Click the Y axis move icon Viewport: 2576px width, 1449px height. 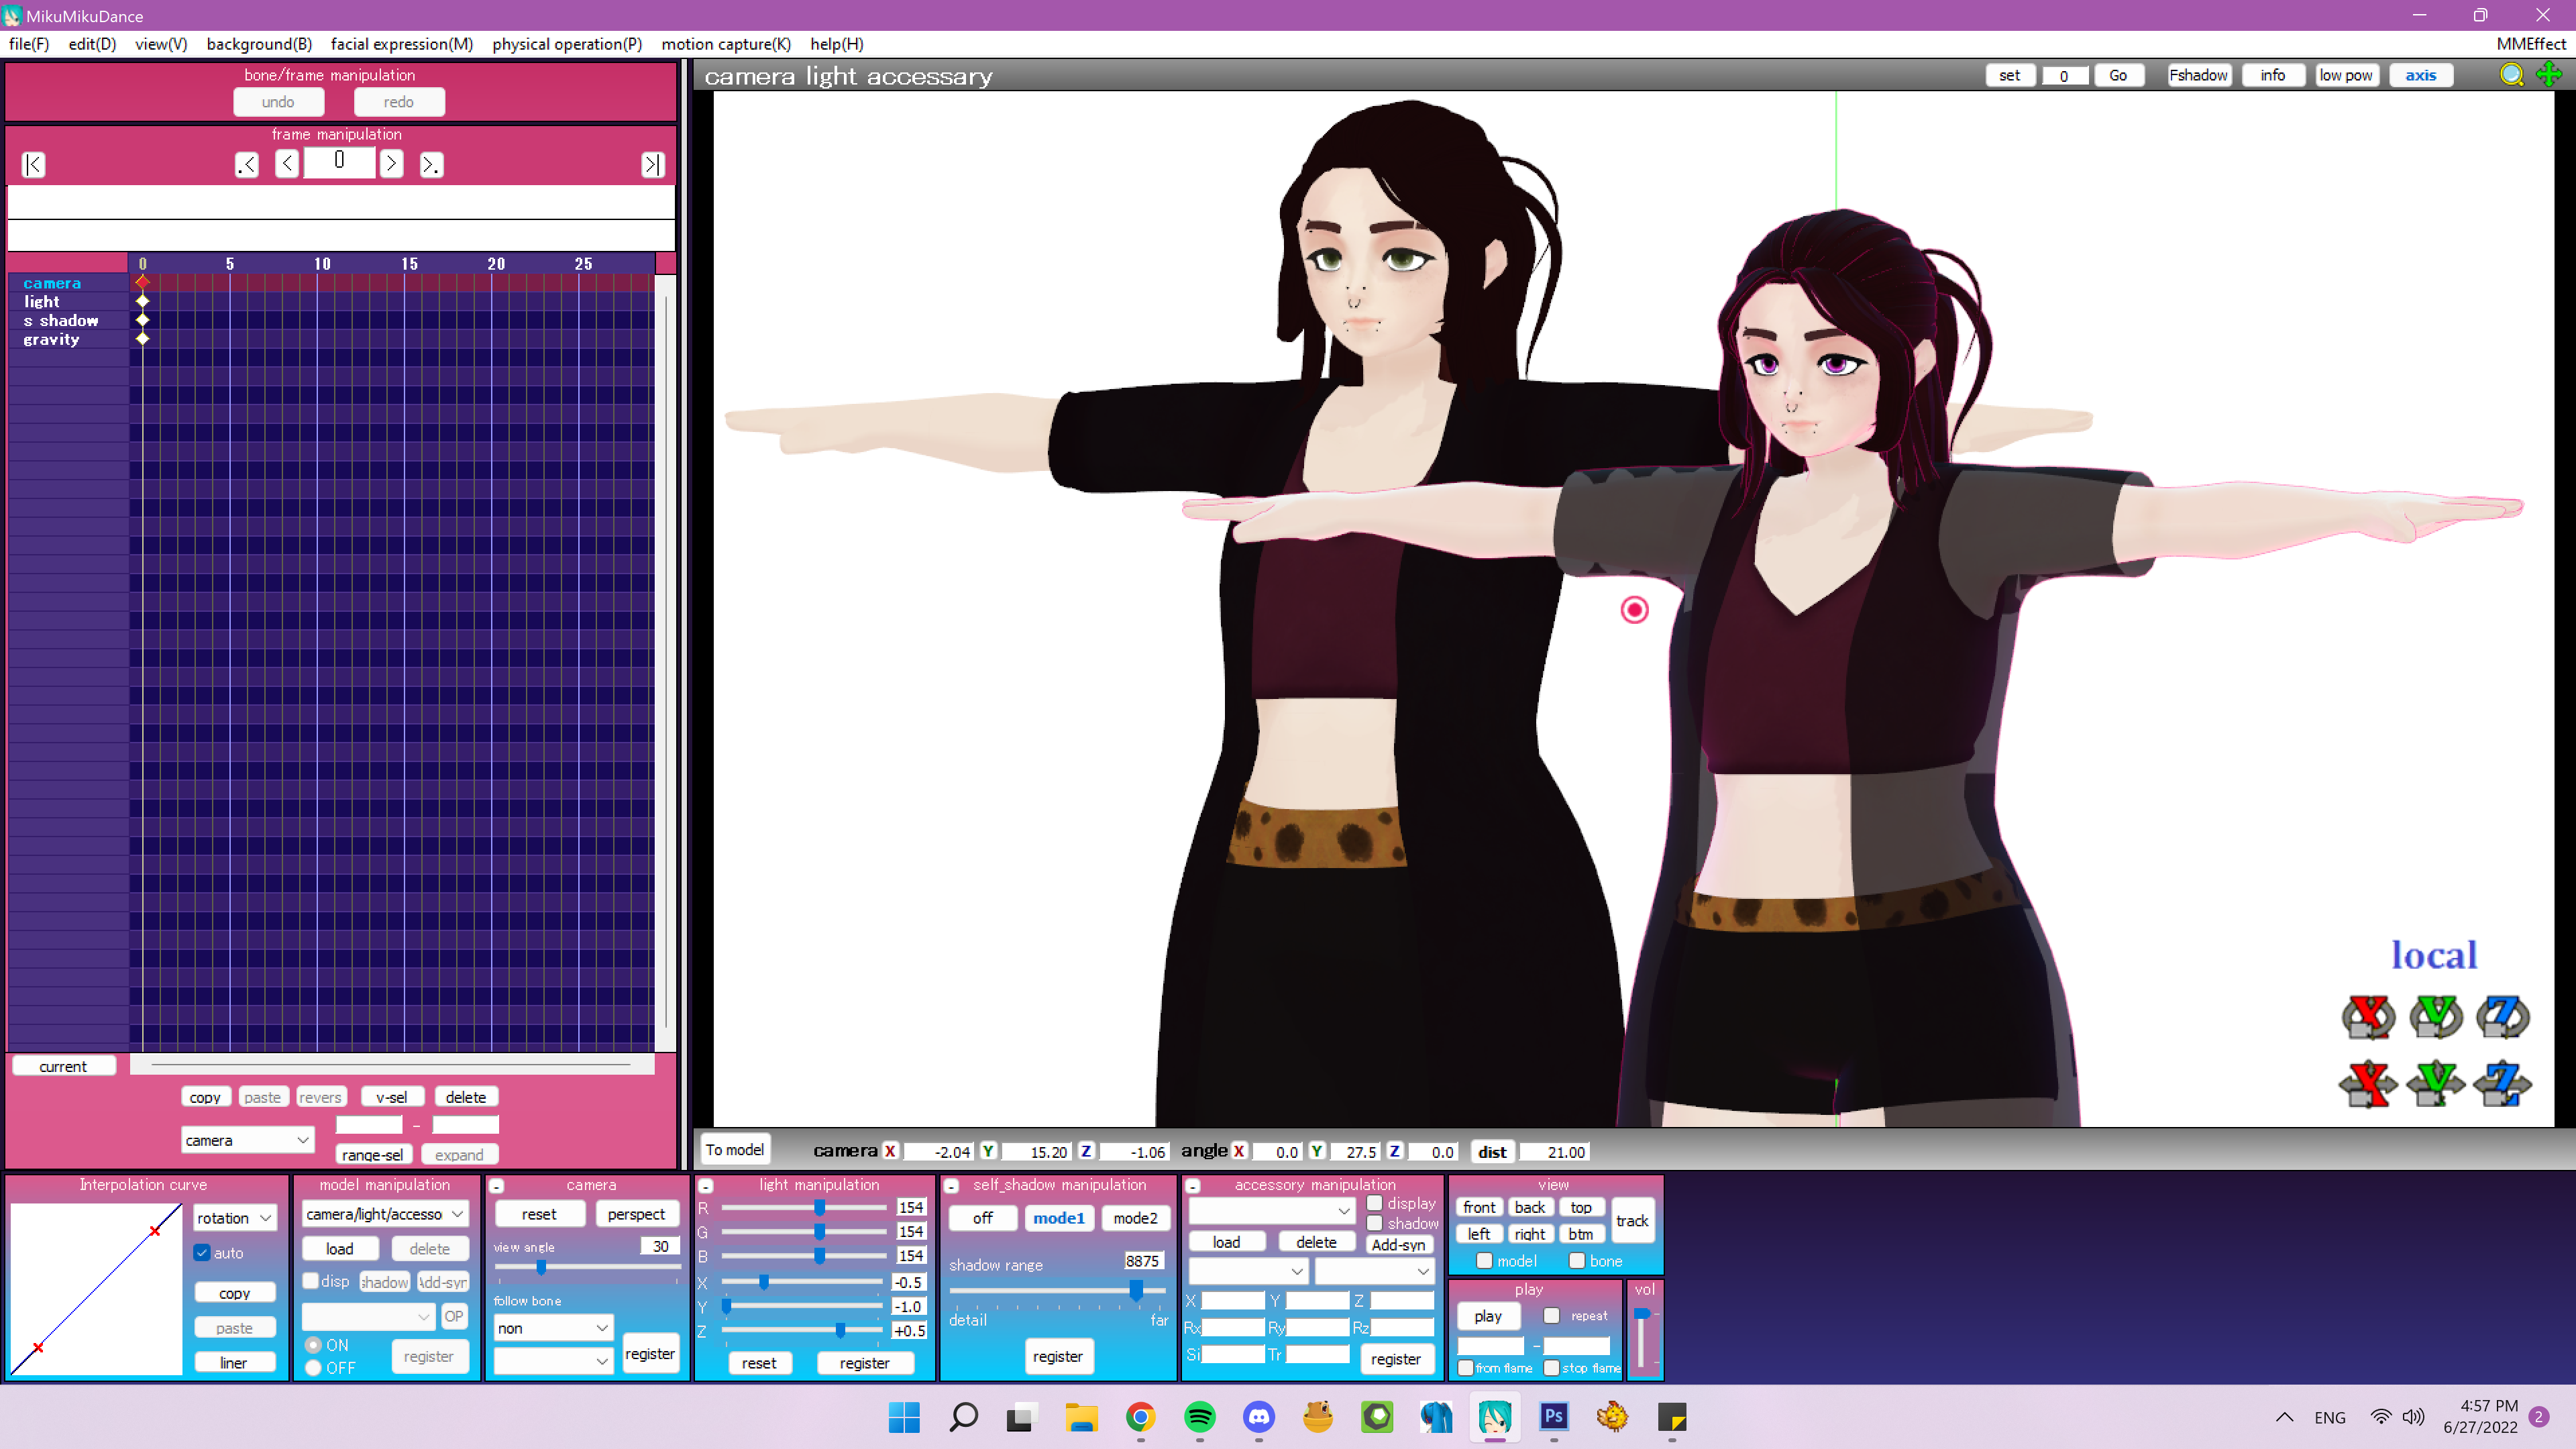click(2435, 1084)
